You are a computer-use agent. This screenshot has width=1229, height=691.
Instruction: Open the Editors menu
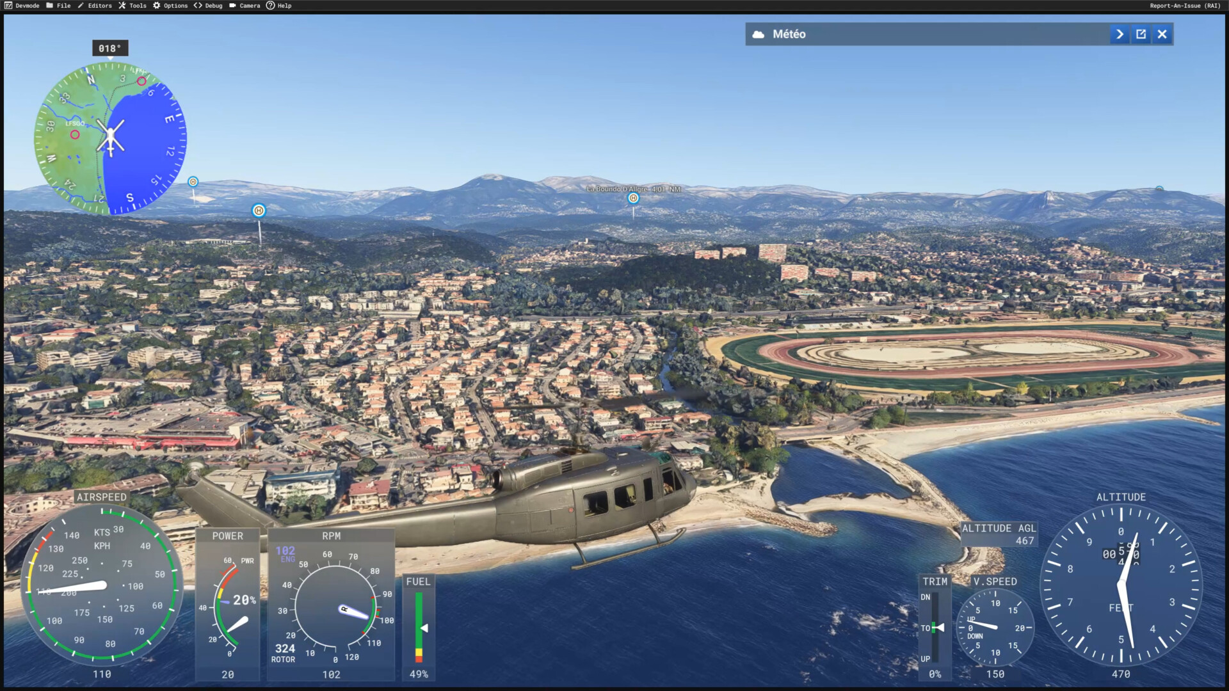coord(95,6)
